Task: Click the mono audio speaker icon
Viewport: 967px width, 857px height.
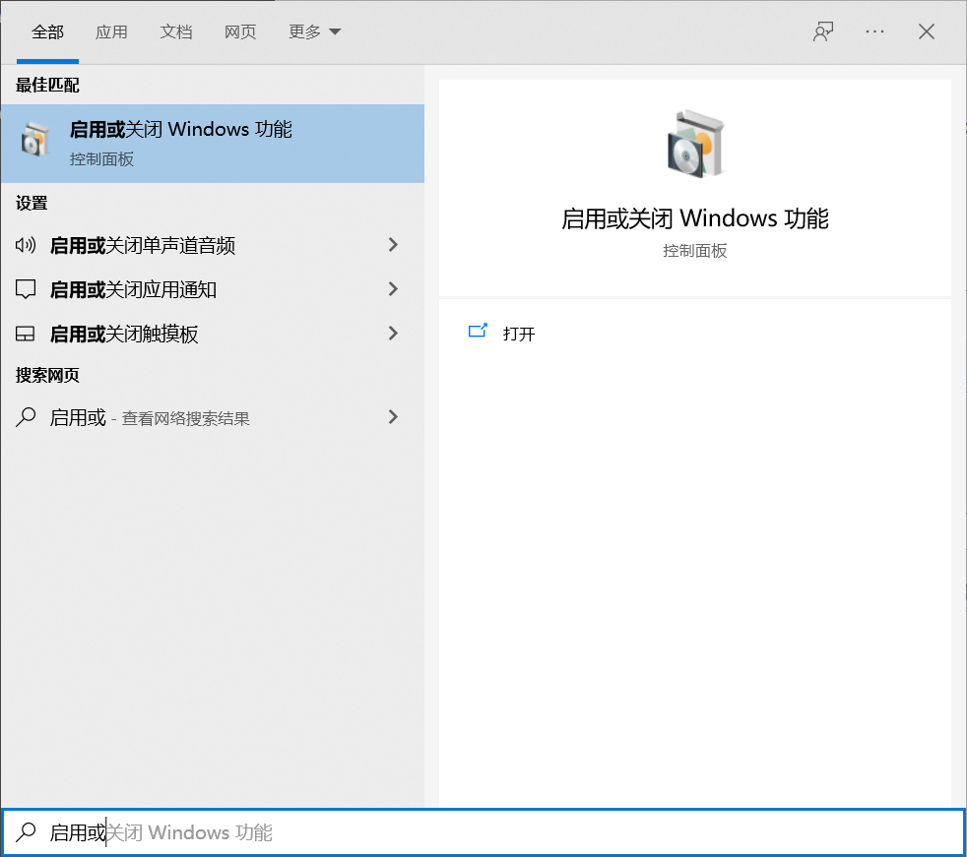Action: tap(26, 245)
